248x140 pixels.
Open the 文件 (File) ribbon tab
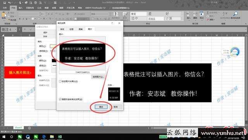[5, 8]
